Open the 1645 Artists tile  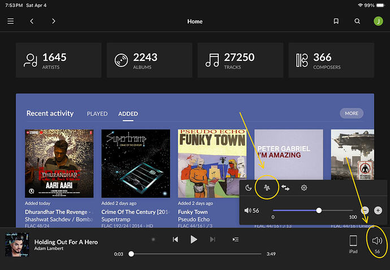click(x=58, y=60)
